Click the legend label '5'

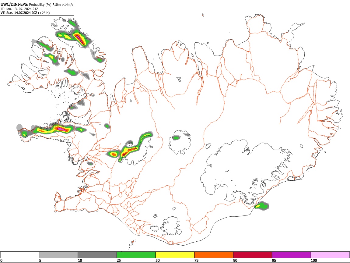40,260
